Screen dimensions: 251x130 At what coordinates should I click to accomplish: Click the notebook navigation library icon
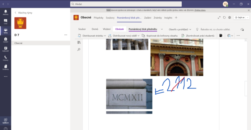click(x=79, y=42)
